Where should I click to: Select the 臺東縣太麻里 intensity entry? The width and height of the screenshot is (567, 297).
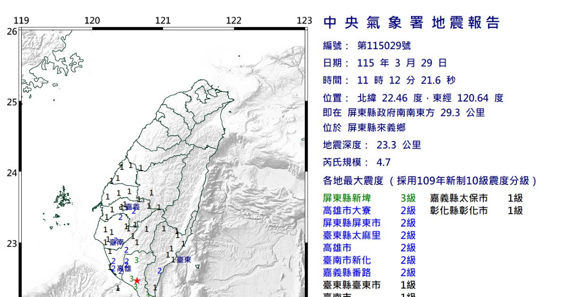point(369,235)
